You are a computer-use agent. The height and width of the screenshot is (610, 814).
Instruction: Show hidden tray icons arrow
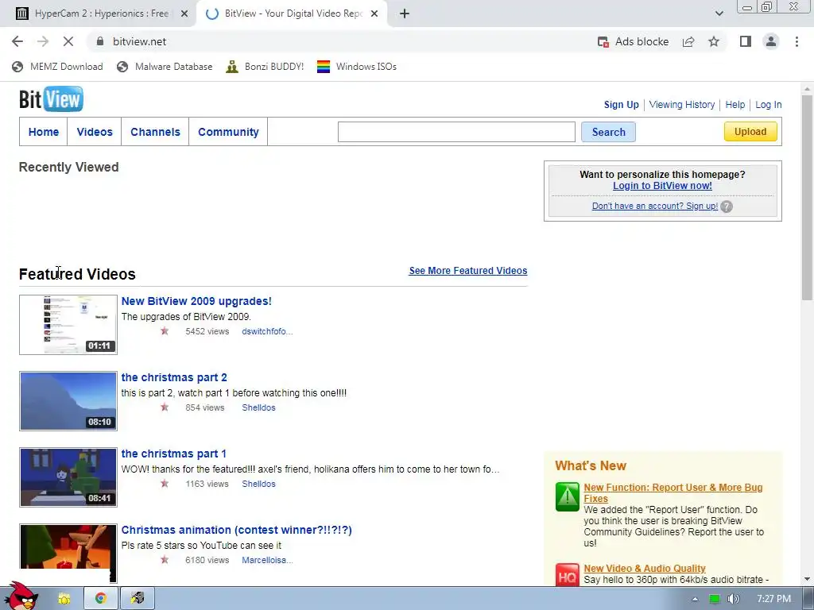tap(695, 599)
